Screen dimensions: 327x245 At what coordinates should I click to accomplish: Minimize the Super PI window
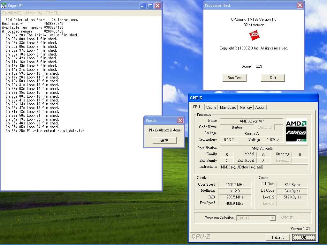tap(143, 5)
